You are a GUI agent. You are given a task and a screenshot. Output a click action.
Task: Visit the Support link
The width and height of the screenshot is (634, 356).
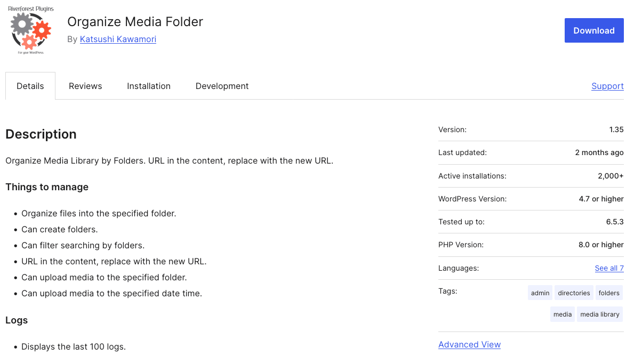tap(607, 86)
